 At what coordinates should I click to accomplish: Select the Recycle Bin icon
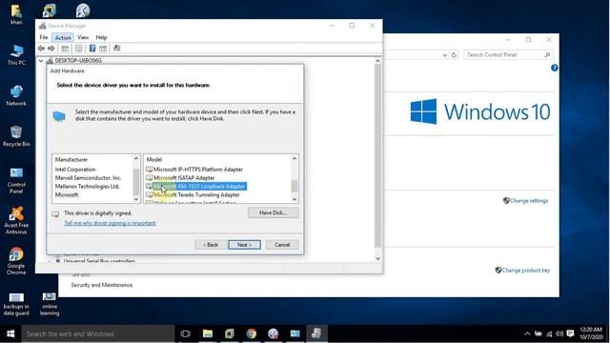coord(16,136)
